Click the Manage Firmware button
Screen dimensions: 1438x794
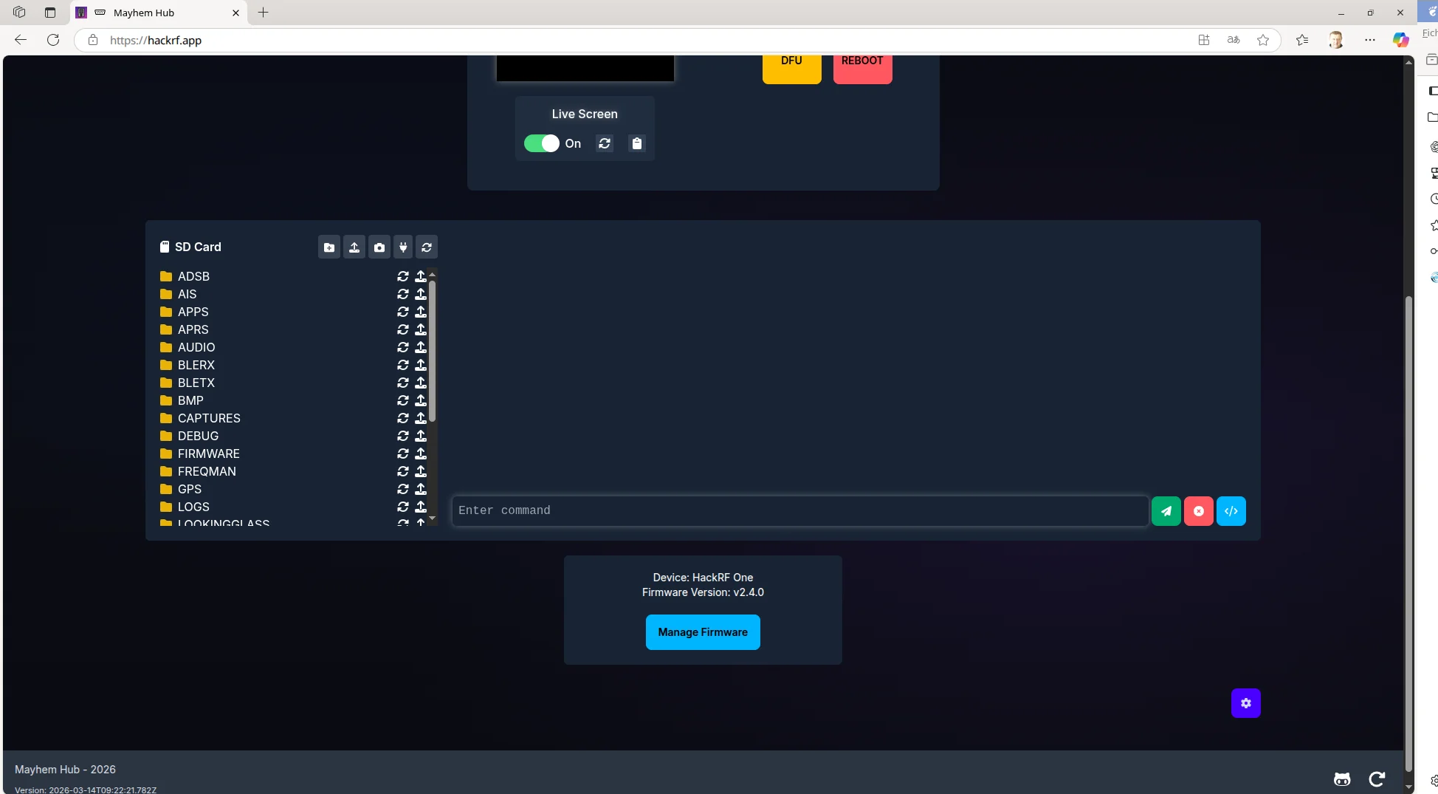click(x=703, y=632)
